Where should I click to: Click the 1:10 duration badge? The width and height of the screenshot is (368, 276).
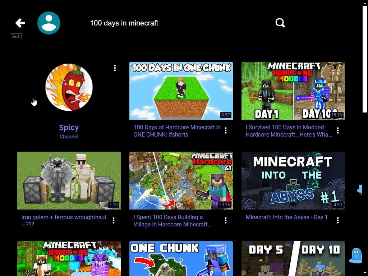(114, 204)
